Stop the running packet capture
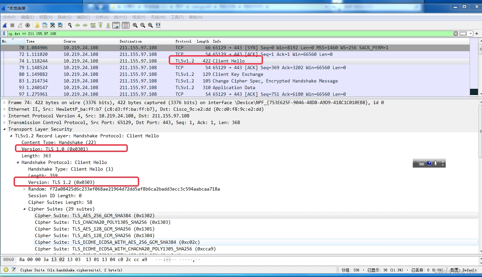The width and height of the screenshot is (482, 277). pos(12,25)
